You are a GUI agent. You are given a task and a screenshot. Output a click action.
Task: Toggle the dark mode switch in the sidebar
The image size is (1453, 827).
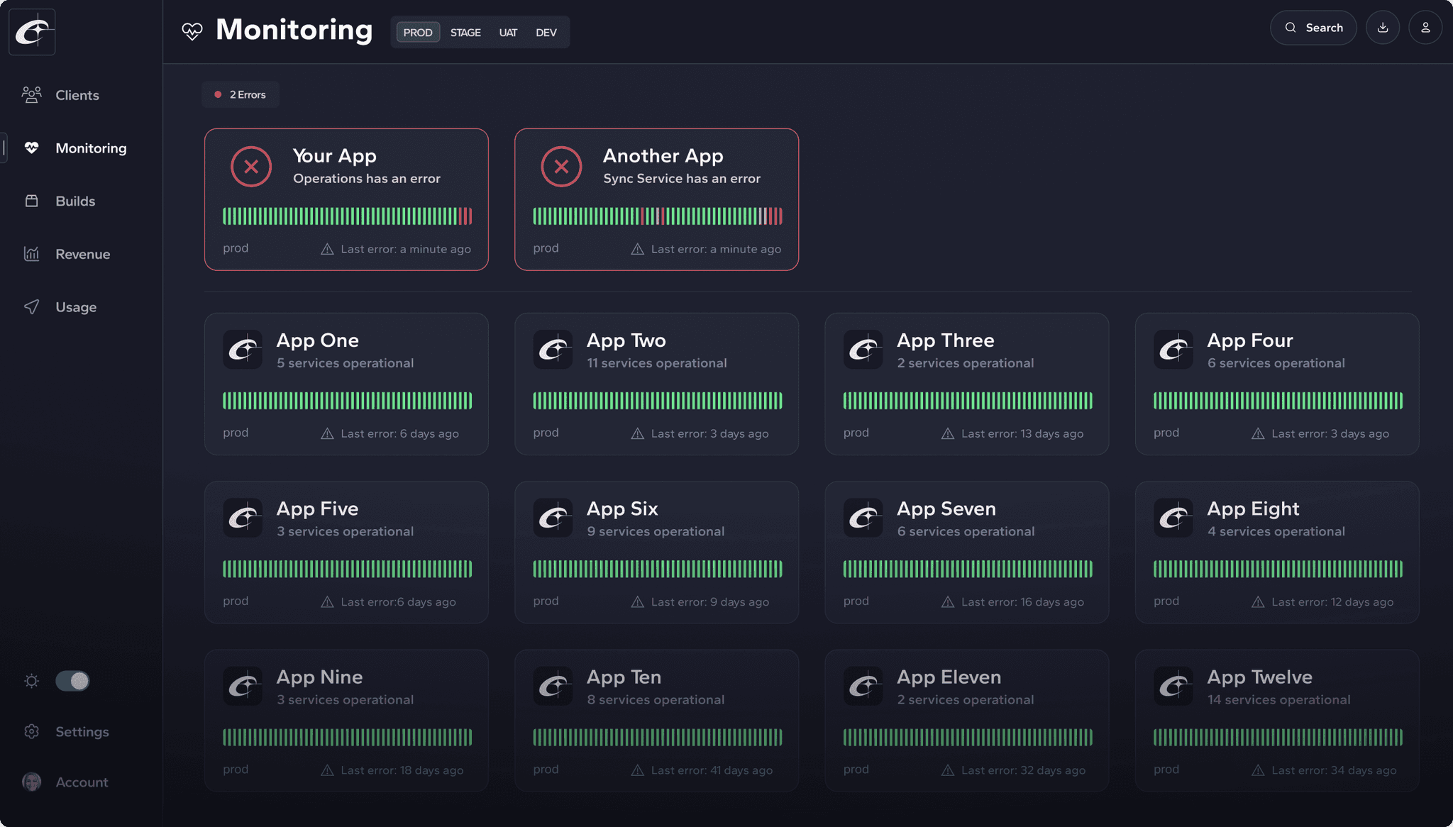(x=72, y=681)
